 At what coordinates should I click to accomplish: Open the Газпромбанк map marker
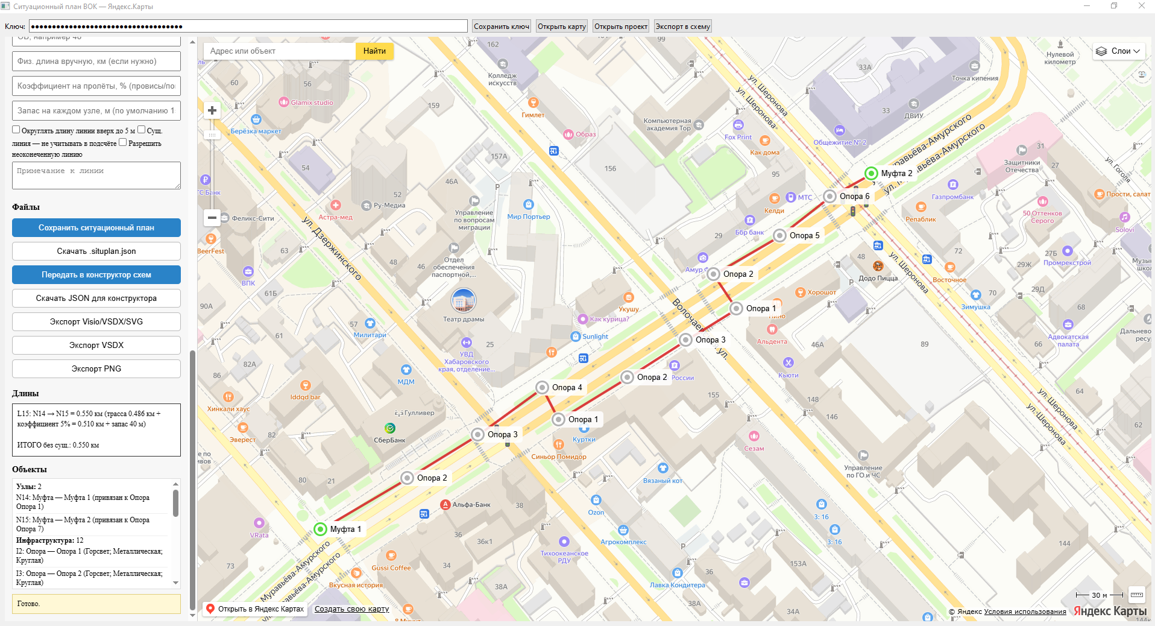coord(953,185)
